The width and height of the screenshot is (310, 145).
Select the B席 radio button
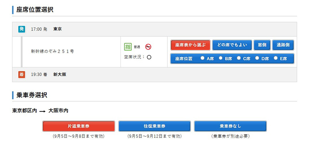pos(220,58)
